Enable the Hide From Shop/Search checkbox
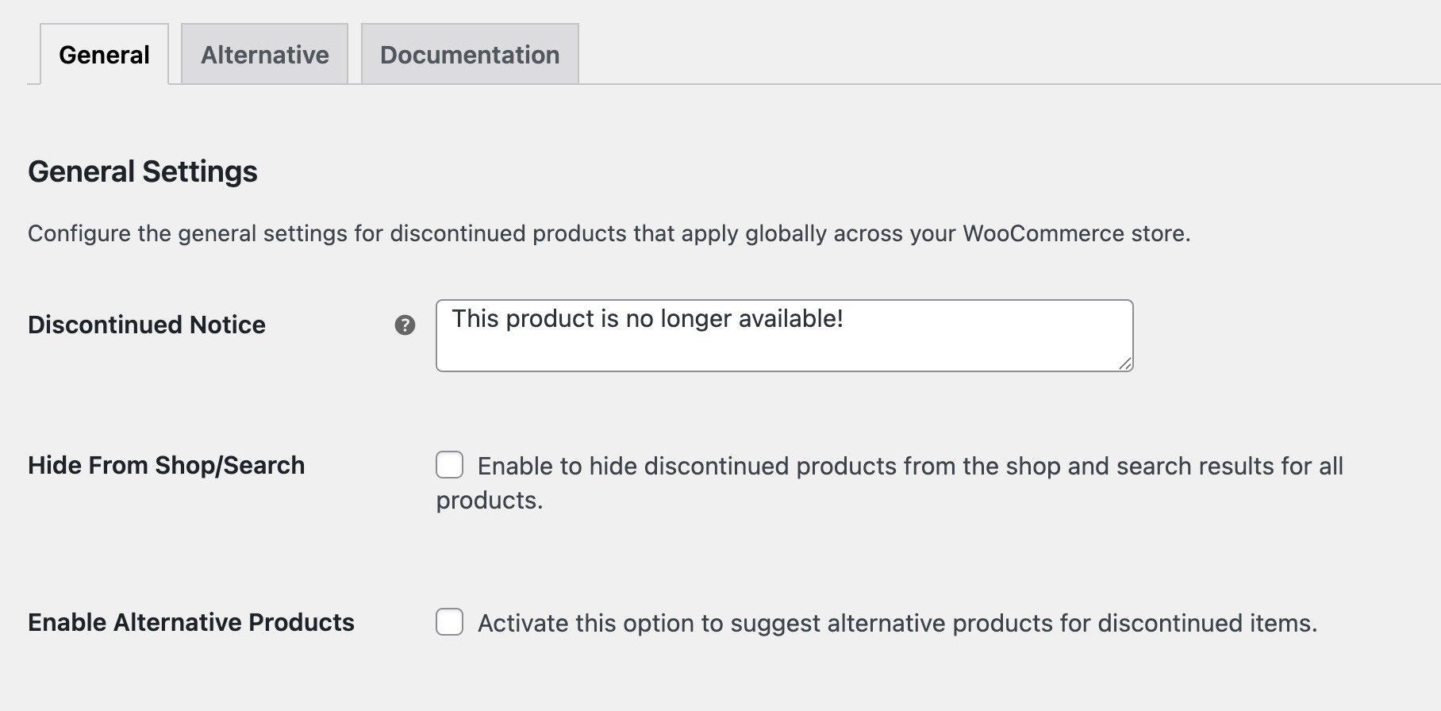The width and height of the screenshot is (1441, 711). click(449, 465)
